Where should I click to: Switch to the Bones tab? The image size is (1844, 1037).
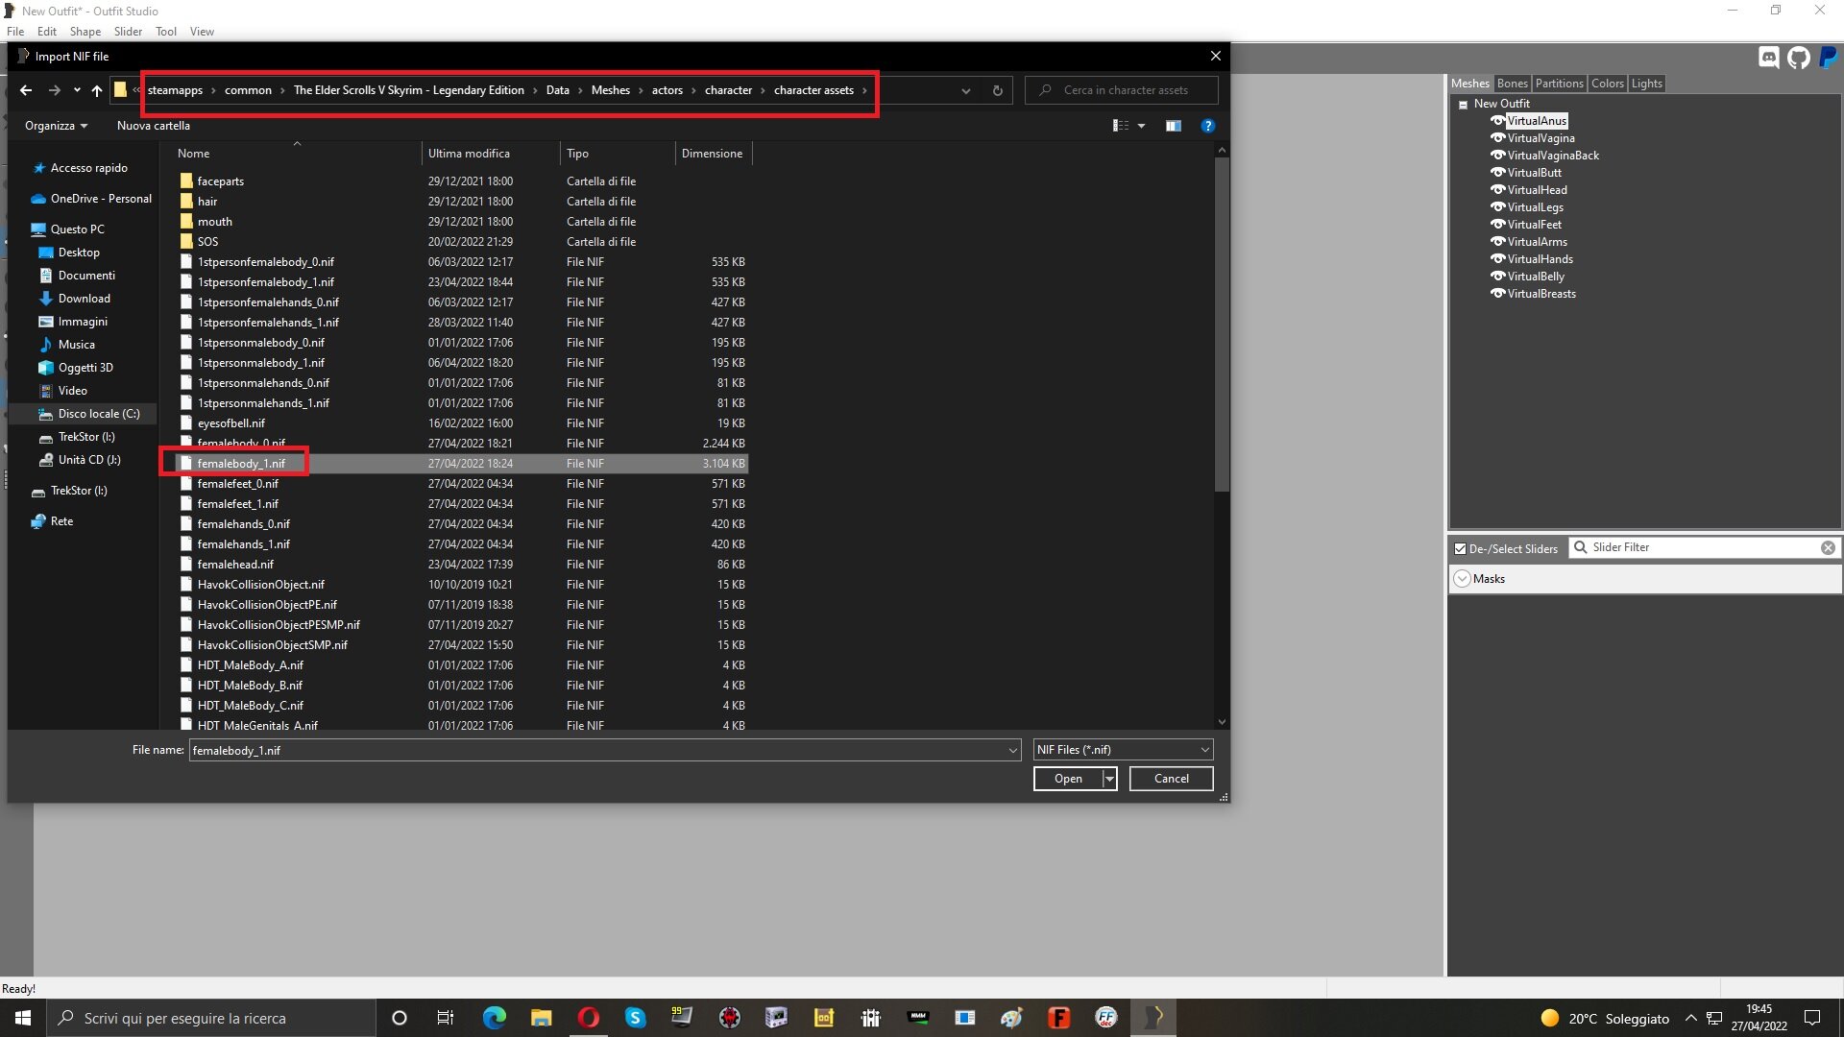[x=1512, y=84]
